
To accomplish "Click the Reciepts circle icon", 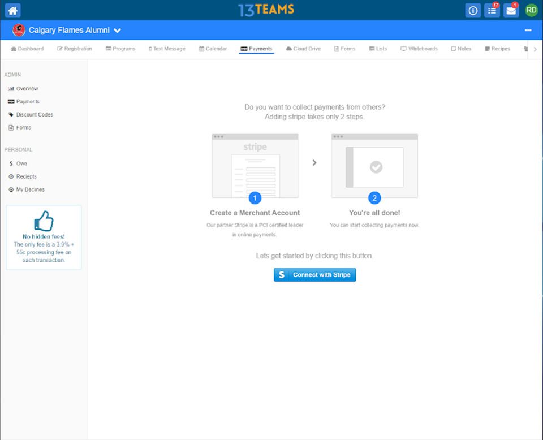I will click(11, 176).
